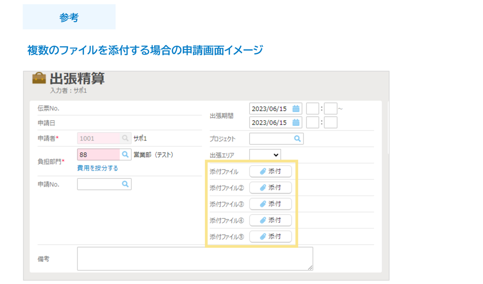Click 添付 button beside 添付ファイル⑤
Screen dimensions: 483x284
270,237
